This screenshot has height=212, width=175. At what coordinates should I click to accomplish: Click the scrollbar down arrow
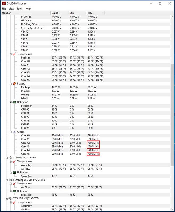pyautogui.click(x=172, y=209)
